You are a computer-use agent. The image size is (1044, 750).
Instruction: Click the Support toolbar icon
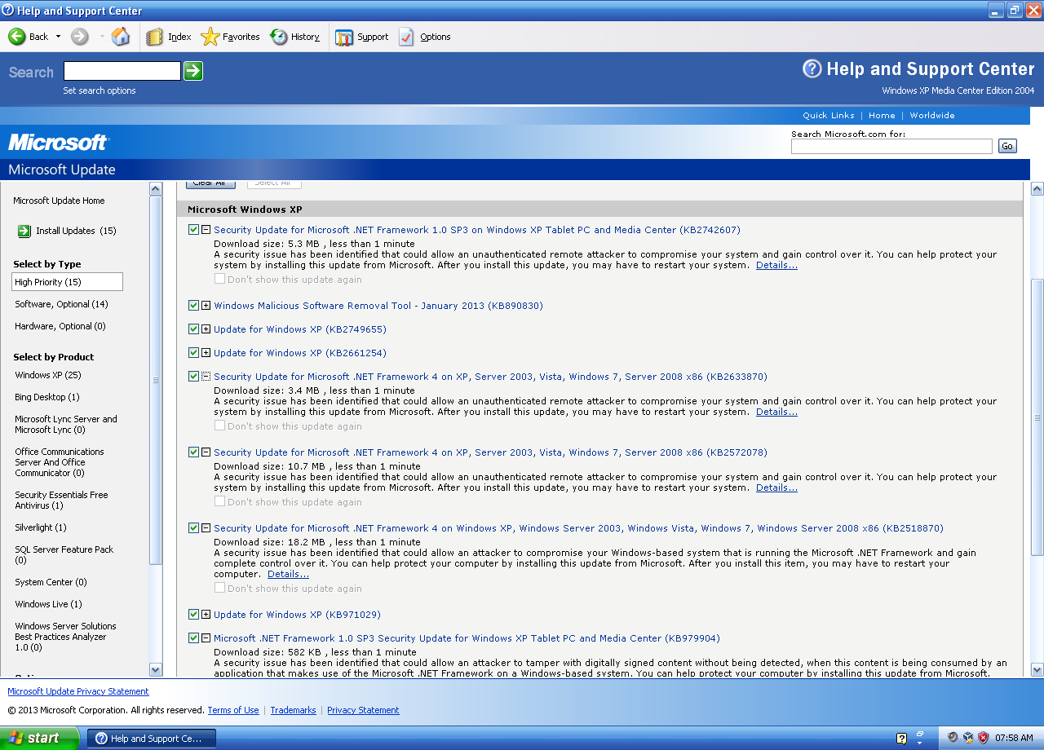pos(344,37)
